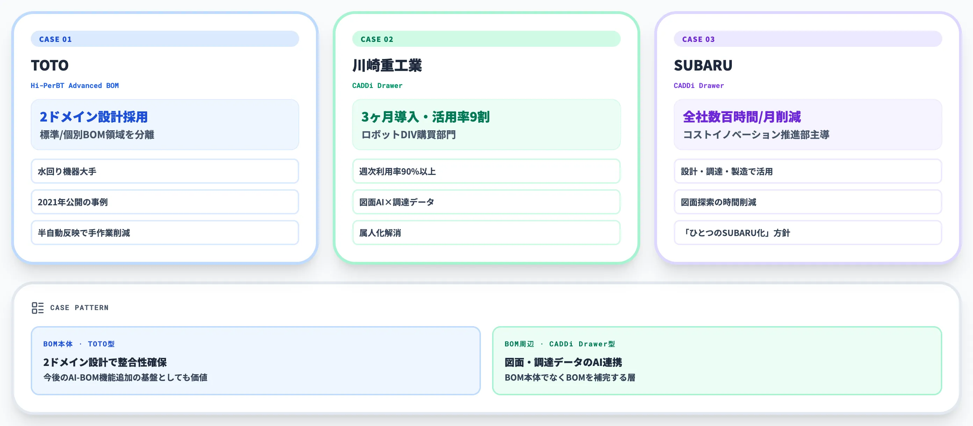
Task: Click the Hi-PerBT Advanced BOM label
Action: pos(75,86)
